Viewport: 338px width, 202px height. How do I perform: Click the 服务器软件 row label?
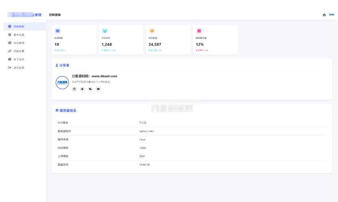point(64,131)
